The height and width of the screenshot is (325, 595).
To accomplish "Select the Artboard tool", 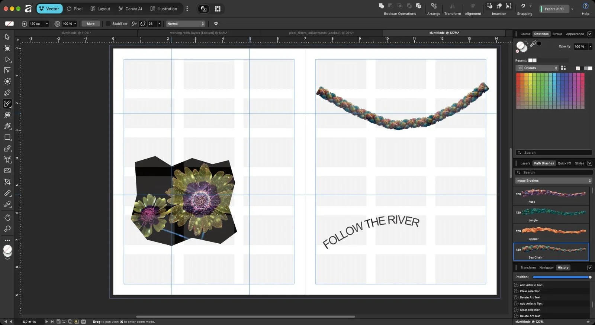I will tap(7, 48).
